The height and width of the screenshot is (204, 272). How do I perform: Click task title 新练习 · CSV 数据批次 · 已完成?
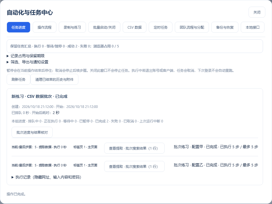(x=39, y=96)
